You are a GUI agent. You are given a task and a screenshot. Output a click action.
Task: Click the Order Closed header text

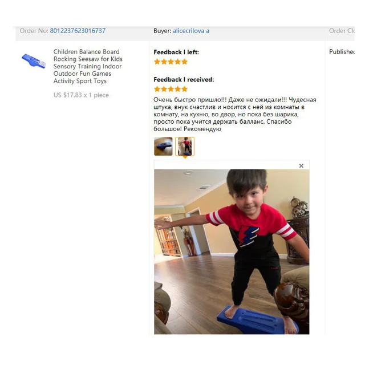pos(342,31)
